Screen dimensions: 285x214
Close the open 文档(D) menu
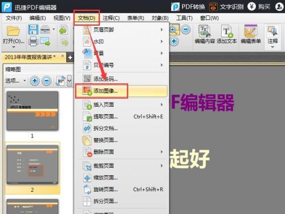click(87, 18)
